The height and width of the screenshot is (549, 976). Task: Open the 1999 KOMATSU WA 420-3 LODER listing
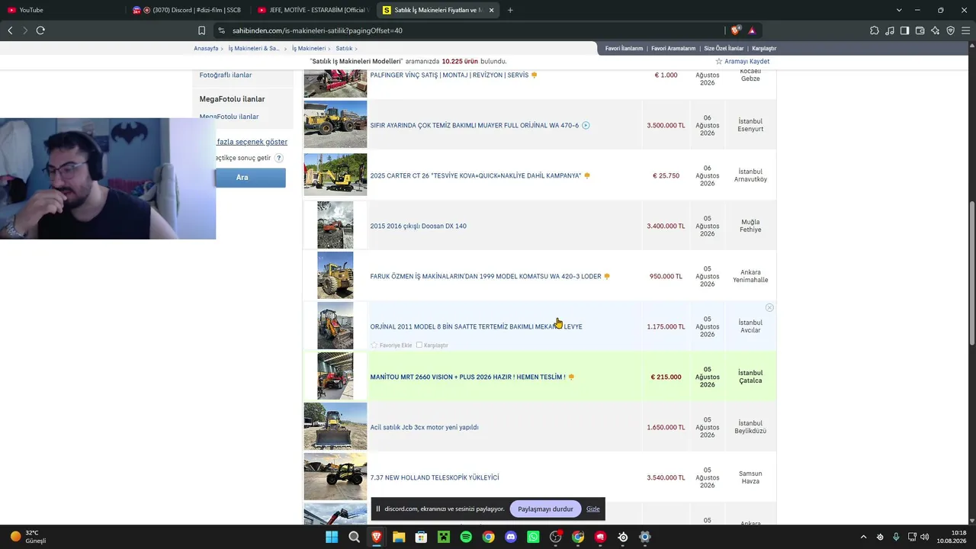point(486,276)
